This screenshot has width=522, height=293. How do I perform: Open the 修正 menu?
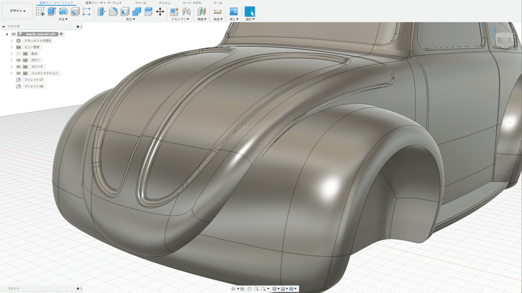tap(130, 19)
